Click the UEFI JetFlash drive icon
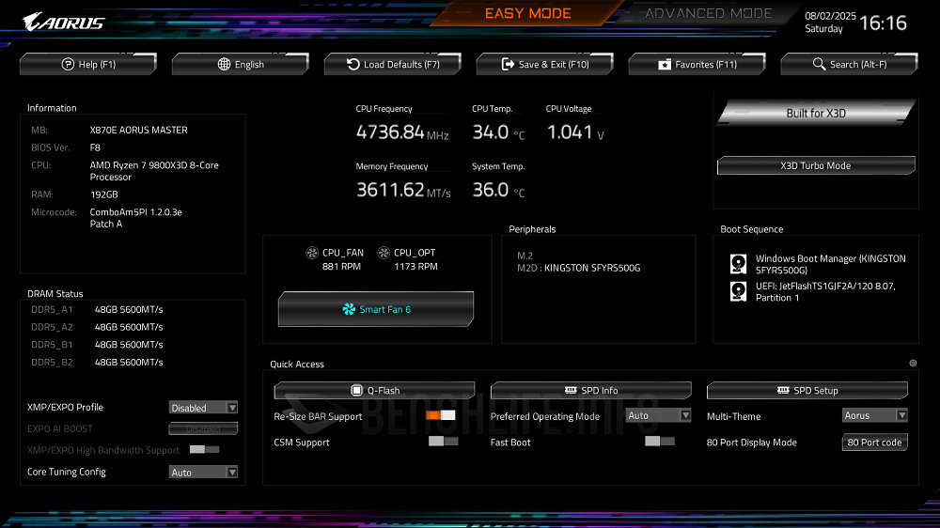The image size is (940, 528). 738,291
